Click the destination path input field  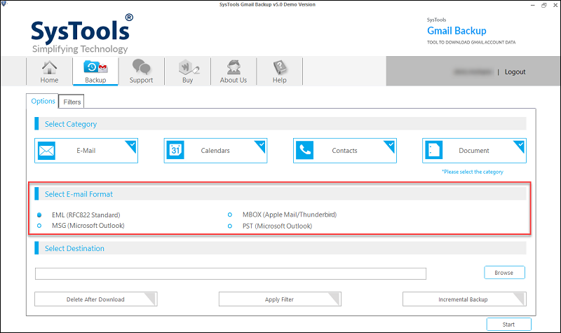pyautogui.click(x=231, y=273)
